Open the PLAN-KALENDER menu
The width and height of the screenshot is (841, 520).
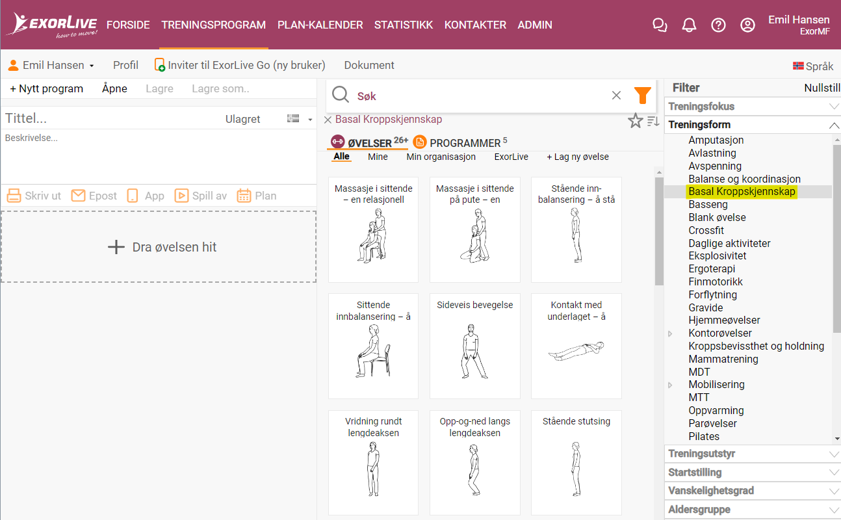pos(320,25)
